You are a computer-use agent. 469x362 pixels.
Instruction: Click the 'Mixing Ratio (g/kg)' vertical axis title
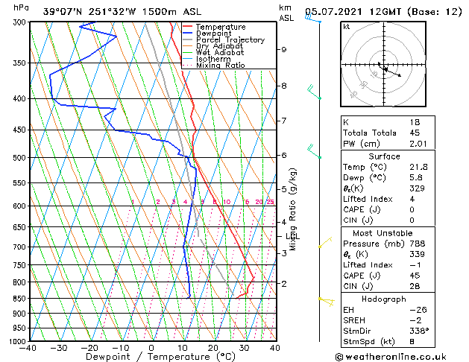(x=292, y=209)
